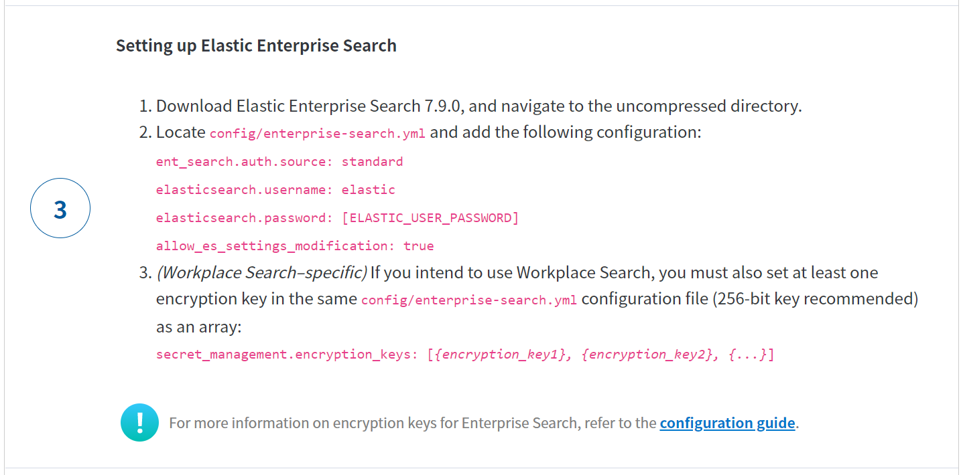The width and height of the screenshot is (961, 475).
Task: Click the teal exclamation info icon
Action: (x=139, y=422)
